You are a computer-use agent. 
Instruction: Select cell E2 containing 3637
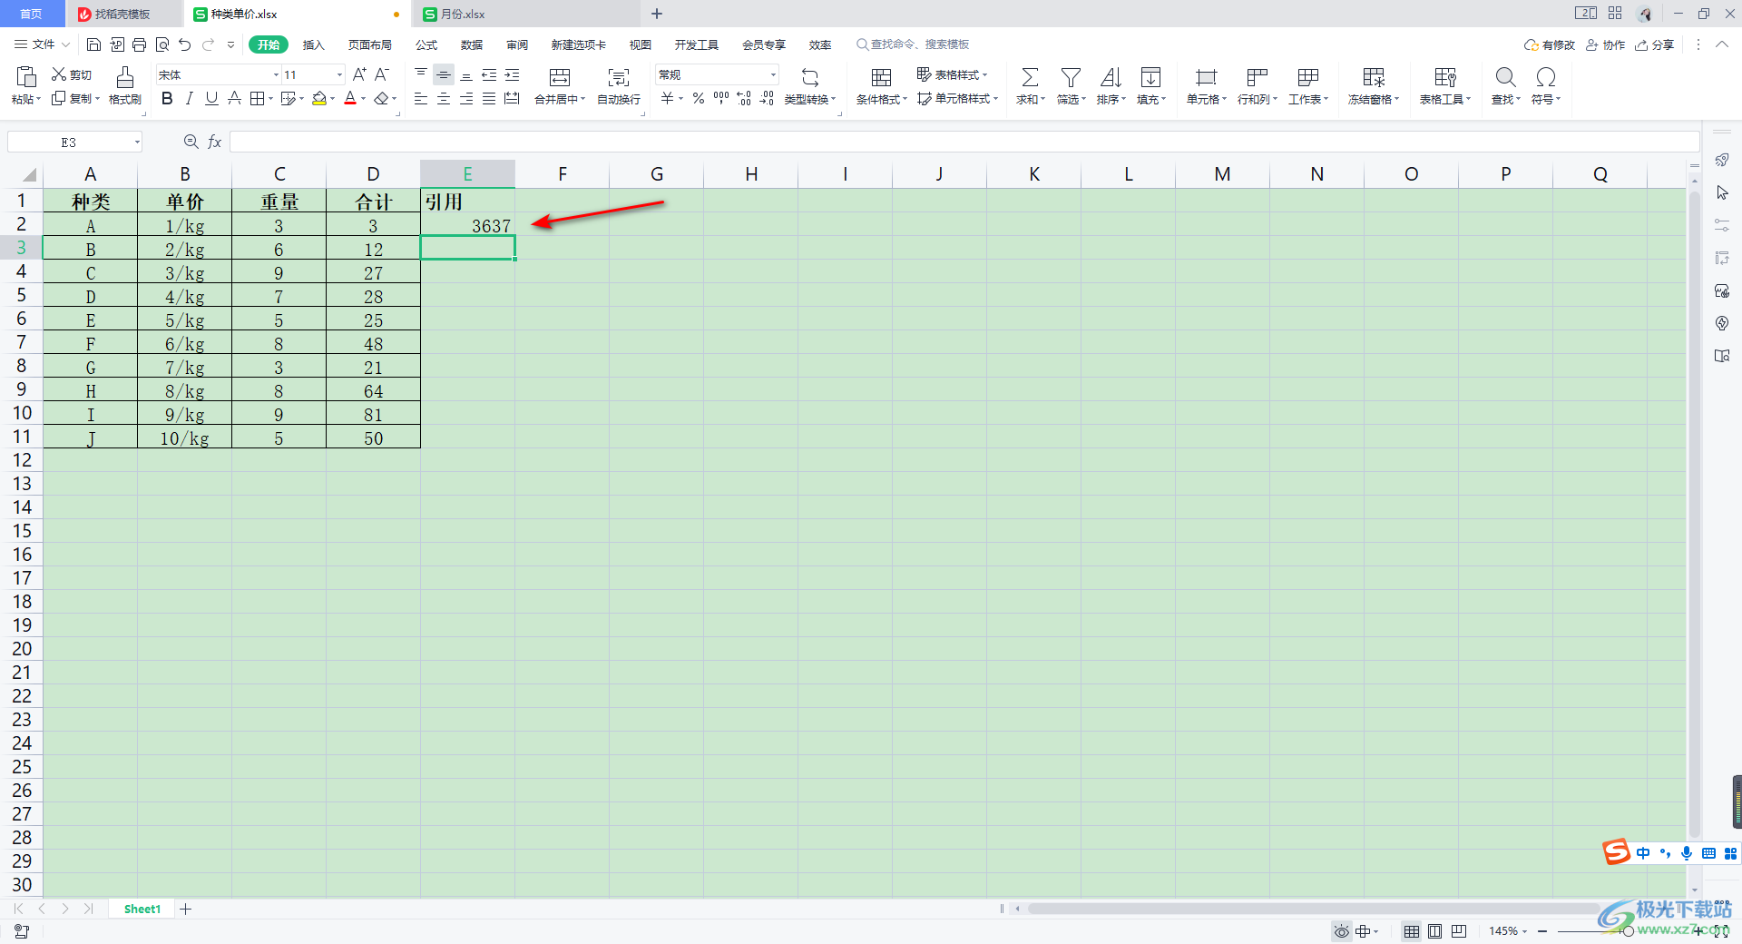coord(467,225)
